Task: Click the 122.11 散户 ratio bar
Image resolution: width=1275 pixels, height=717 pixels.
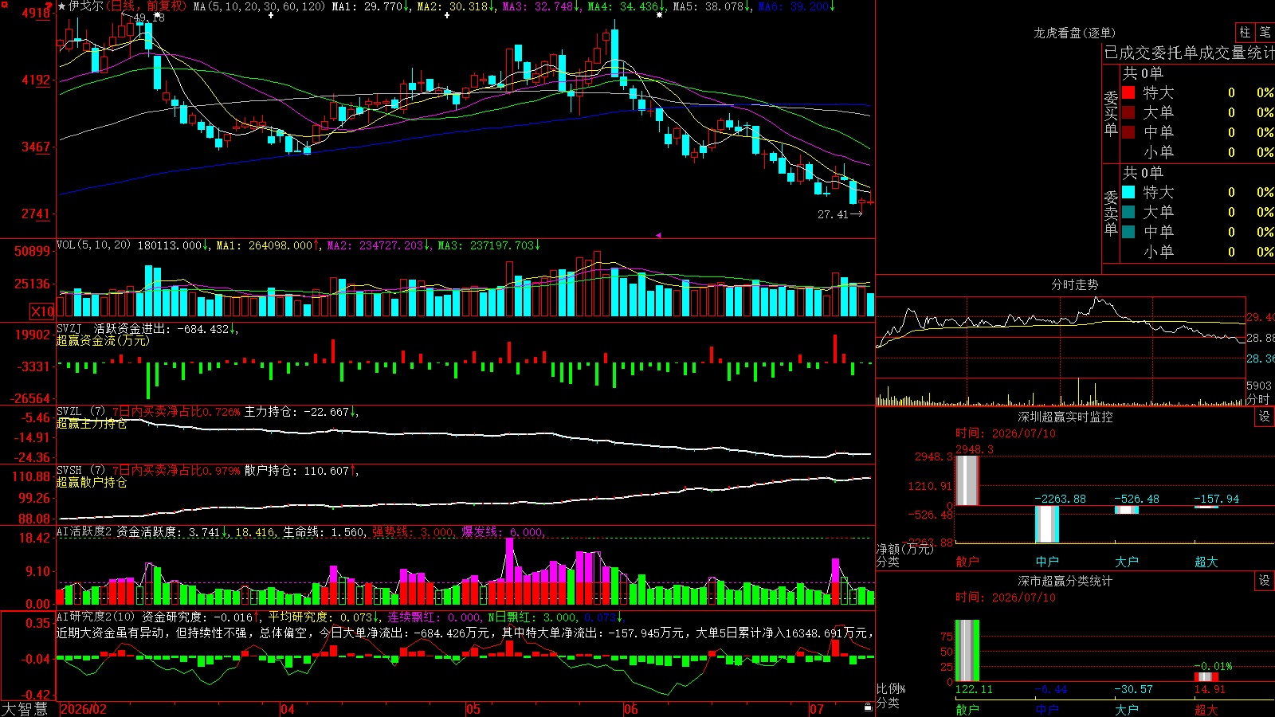Action: tap(967, 651)
